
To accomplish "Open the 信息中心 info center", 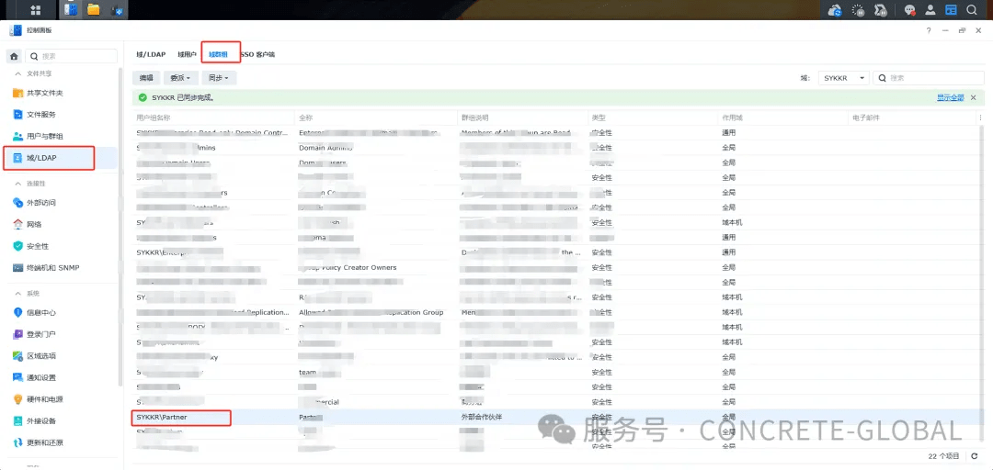I will click(41, 312).
